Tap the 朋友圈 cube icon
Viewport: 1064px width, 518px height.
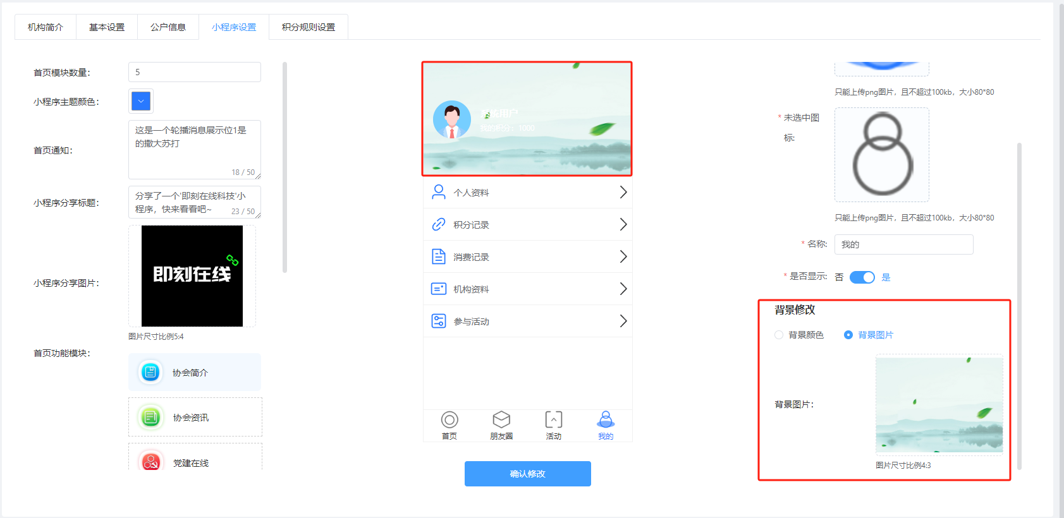[501, 420]
